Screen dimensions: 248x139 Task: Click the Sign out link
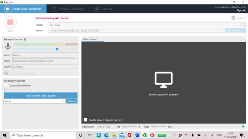[x=241, y=11]
